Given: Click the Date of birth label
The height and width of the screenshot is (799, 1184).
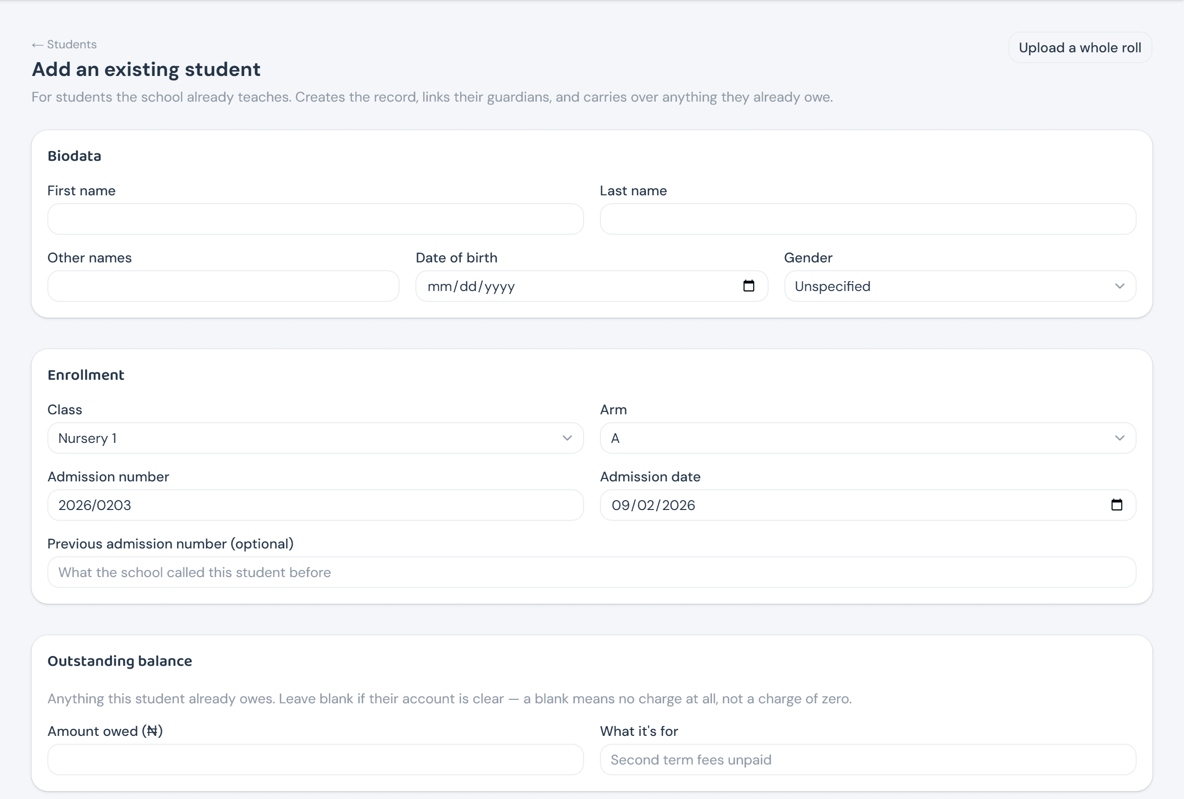Looking at the screenshot, I should [x=456, y=257].
